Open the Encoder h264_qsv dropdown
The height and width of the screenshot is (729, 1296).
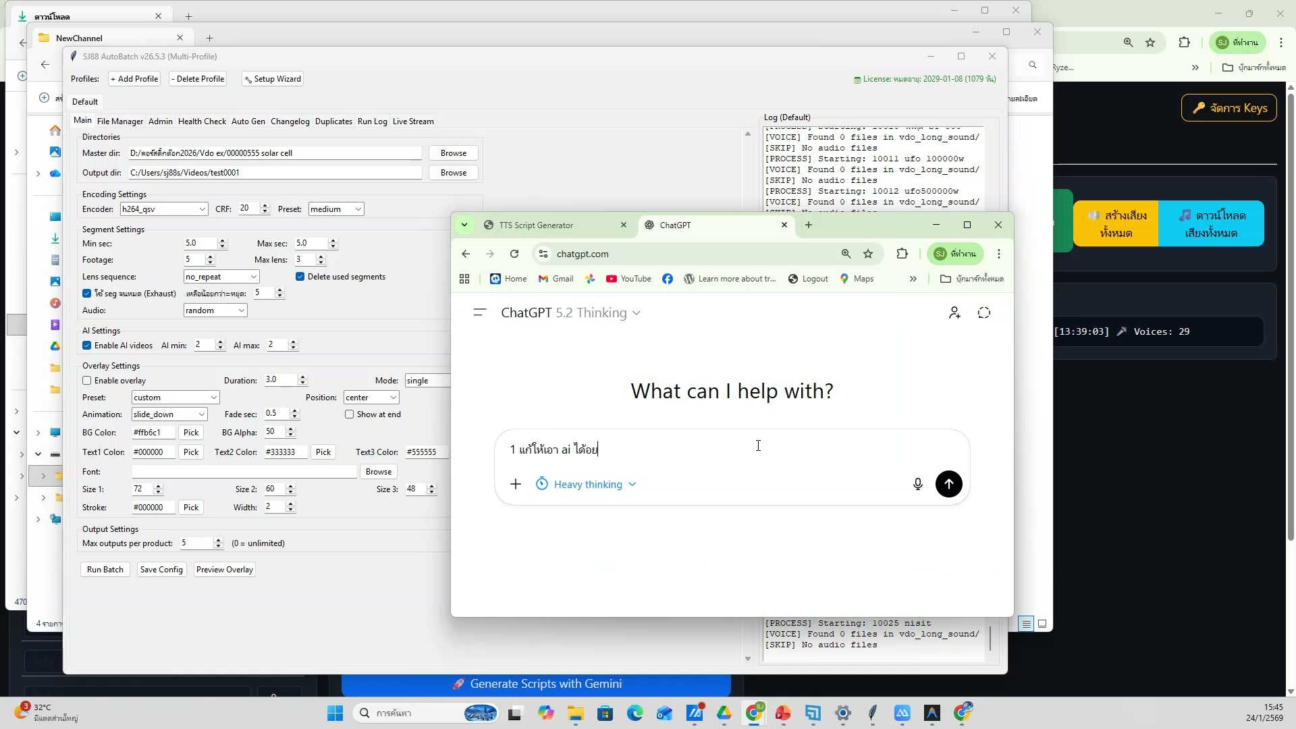point(164,209)
